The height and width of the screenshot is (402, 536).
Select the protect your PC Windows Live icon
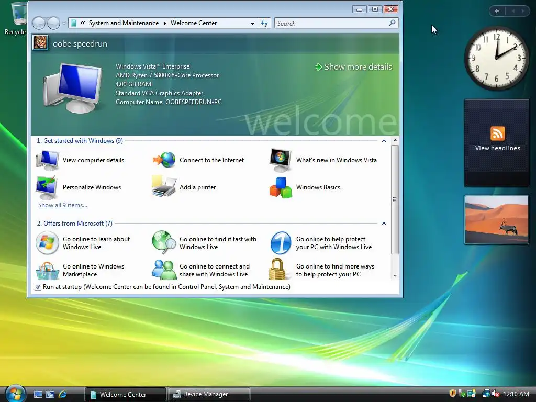coord(281,243)
